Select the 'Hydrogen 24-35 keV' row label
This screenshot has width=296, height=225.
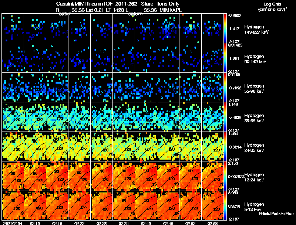pyautogui.click(x=254, y=148)
